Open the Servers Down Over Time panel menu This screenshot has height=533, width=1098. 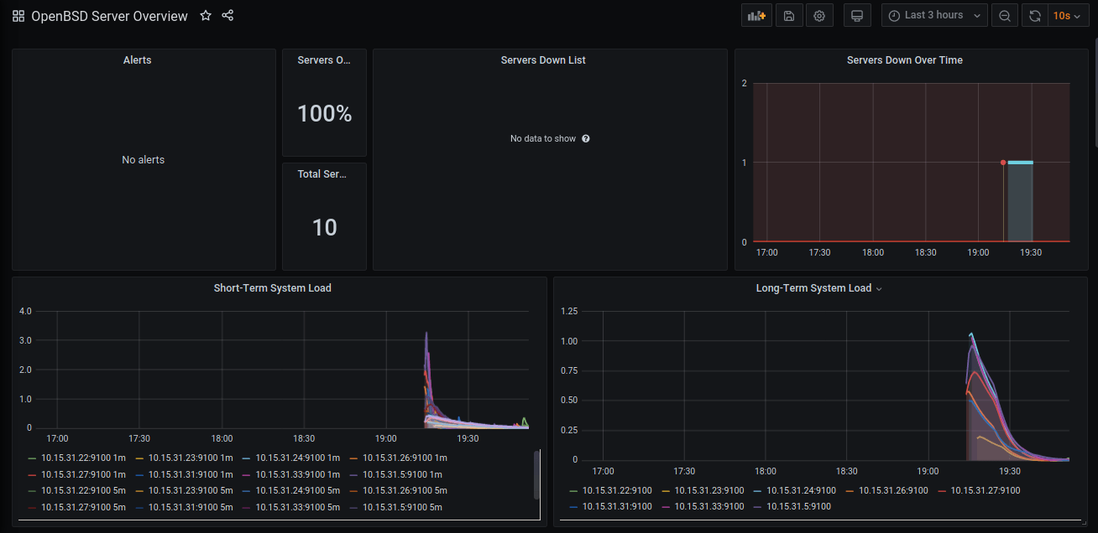(x=907, y=60)
